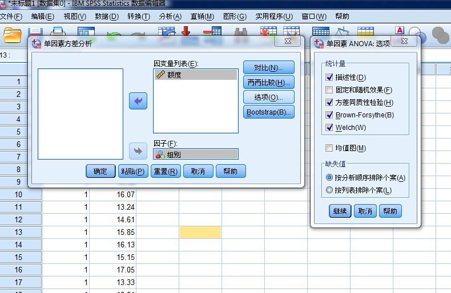Close the 单因素 ANOVA: 选项 dialog
This screenshot has height=293, width=451.
404,41
